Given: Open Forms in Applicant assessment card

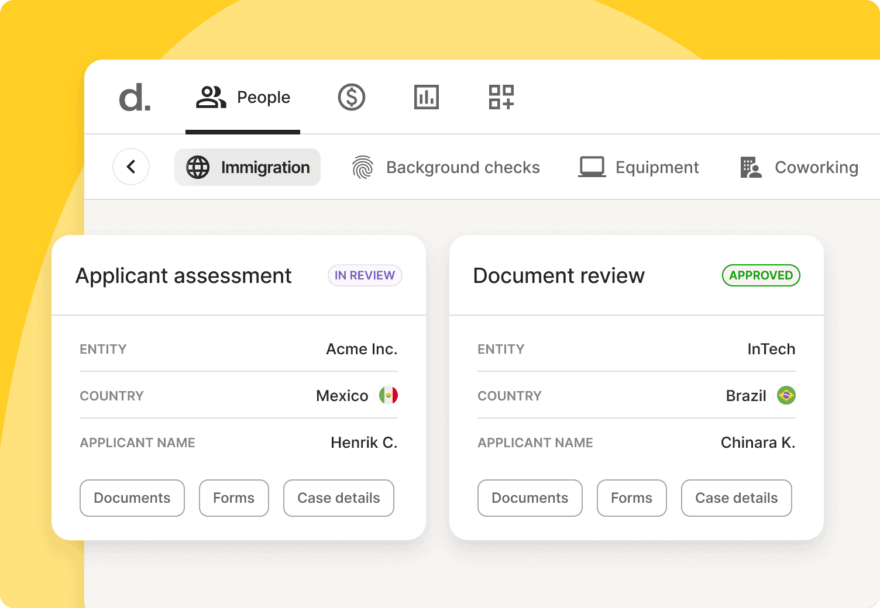Looking at the screenshot, I should 234,498.
